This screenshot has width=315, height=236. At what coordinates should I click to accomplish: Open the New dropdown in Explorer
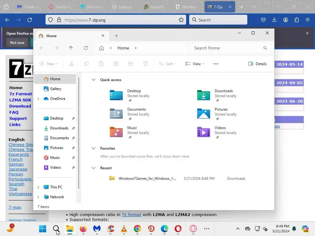coord(49,64)
